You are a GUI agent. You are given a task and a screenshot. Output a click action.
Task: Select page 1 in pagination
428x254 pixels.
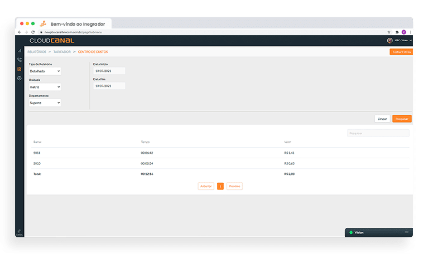[x=220, y=186]
